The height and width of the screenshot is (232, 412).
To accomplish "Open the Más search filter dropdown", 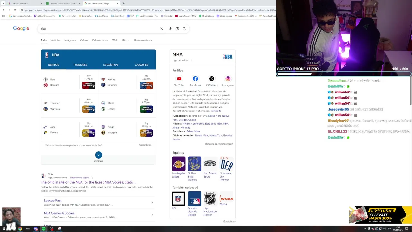I will point(125,40).
